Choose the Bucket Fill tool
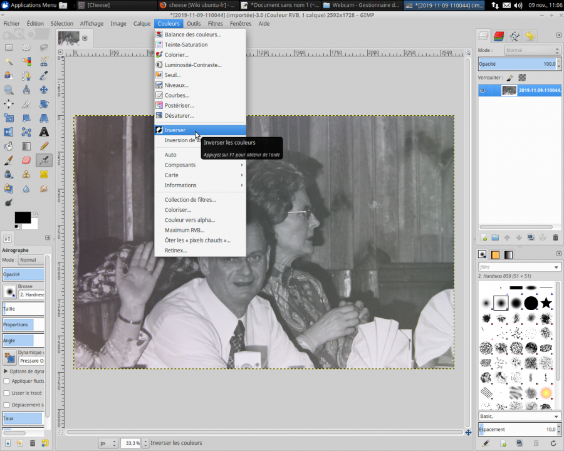 [9, 147]
